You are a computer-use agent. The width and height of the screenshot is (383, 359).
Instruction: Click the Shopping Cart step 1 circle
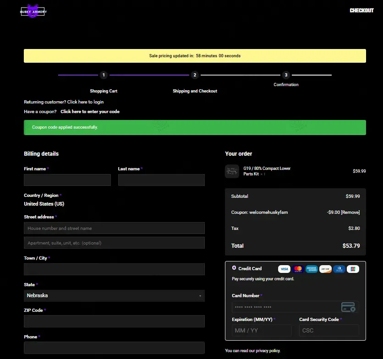[x=104, y=75]
